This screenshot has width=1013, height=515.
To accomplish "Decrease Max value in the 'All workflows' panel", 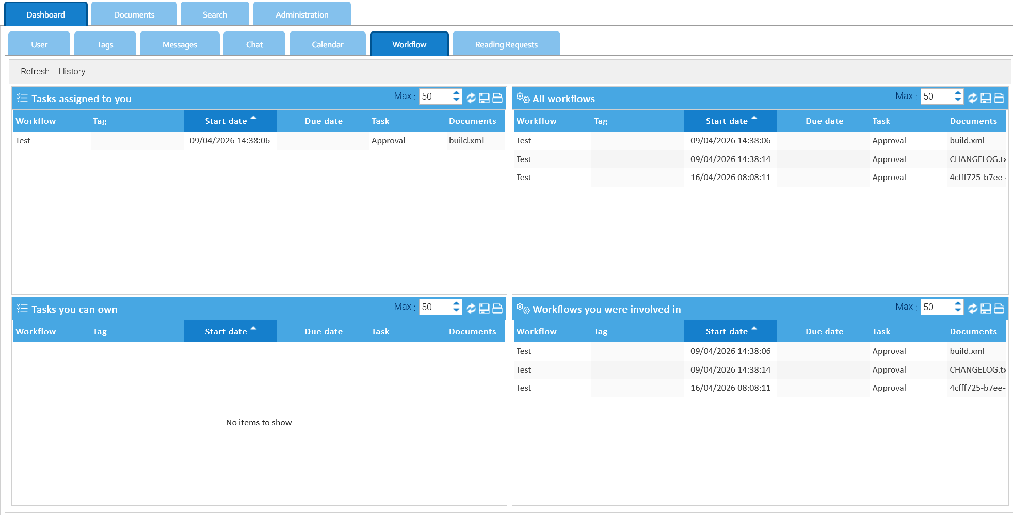I will 958,100.
